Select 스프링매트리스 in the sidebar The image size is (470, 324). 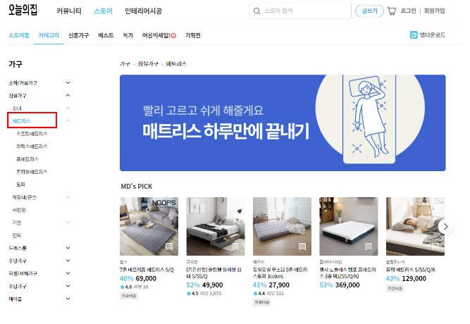pyautogui.click(x=32, y=134)
